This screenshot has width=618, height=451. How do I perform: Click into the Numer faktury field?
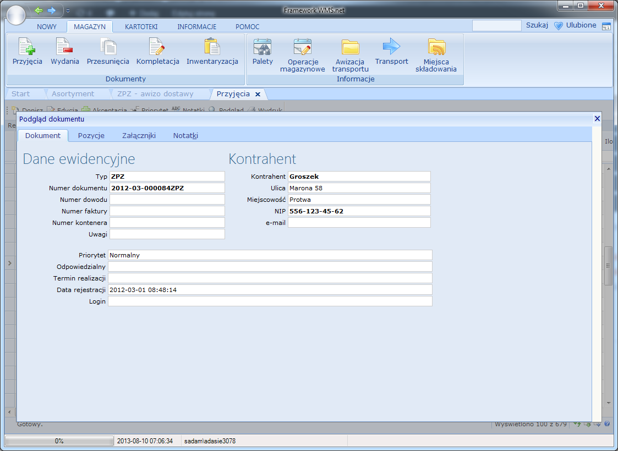pyautogui.click(x=167, y=211)
